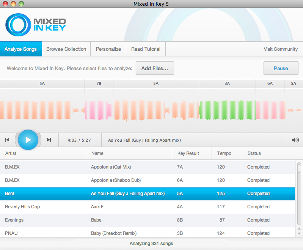Click artist name Evenings
The height and width of the screenshot is (250, 303).
coord(14,220)
